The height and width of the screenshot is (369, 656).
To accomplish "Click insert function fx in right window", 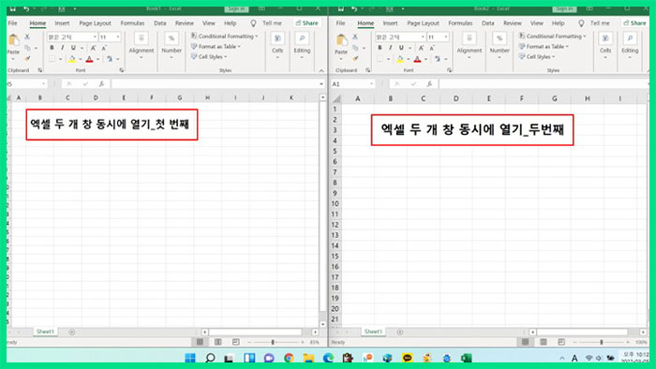I will pyautogui.click(x=429, y=84).
